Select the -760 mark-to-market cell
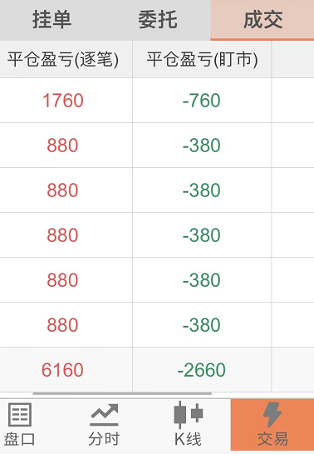The width and height of the screenshot is (314, 454). (x=202, y=100)
